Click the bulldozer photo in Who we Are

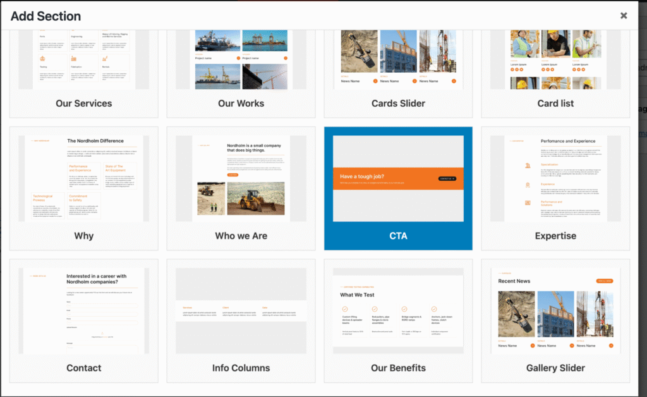pos(256,198)
